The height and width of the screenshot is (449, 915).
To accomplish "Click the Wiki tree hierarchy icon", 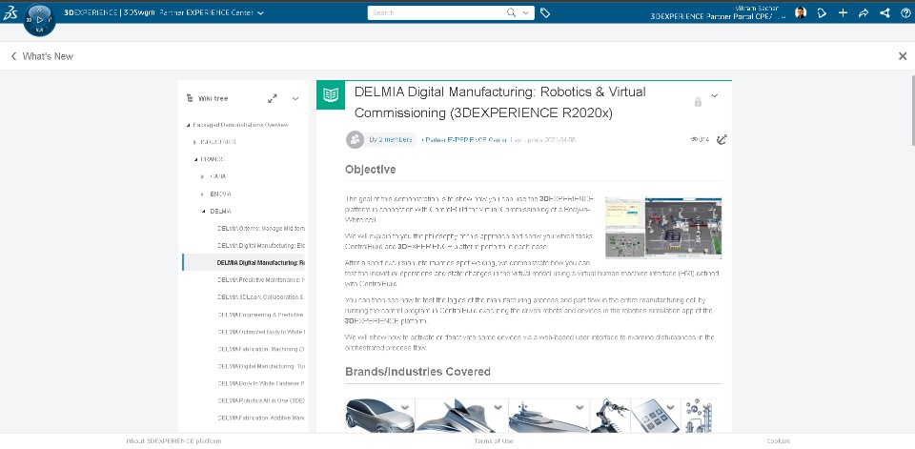I will [189, 98].
